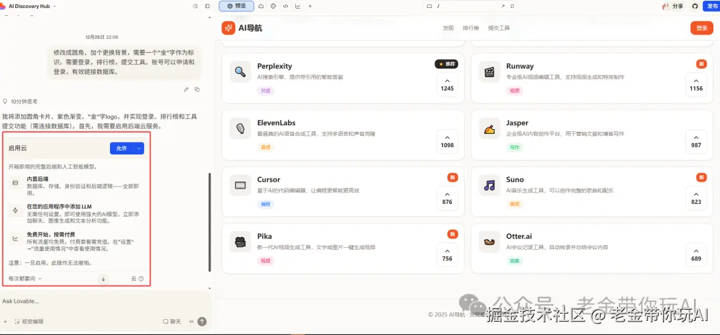
Task: Toggle 聊天 chat mode
Action: coord(172,322)
